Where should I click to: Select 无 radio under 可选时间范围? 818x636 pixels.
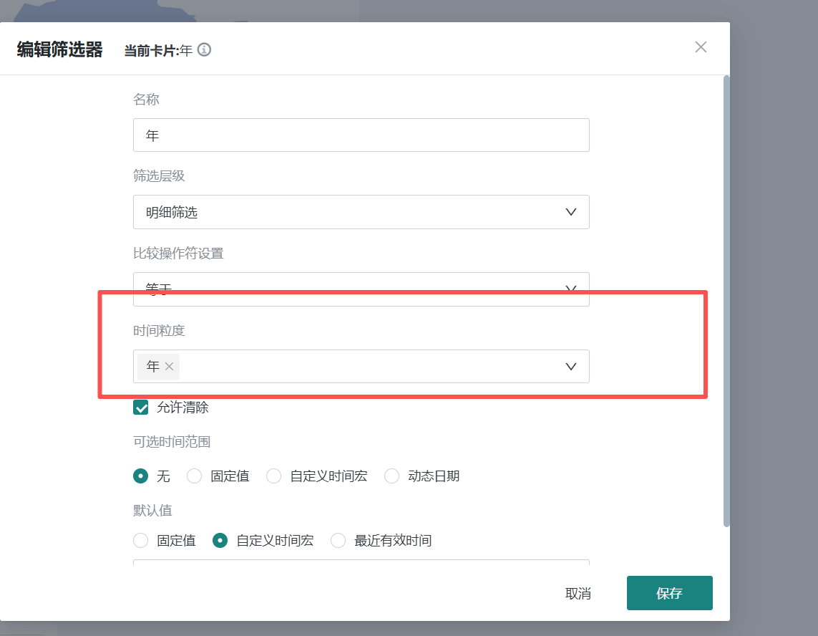(140, 476)
